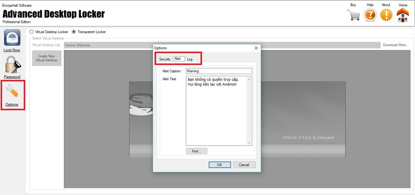Expand the Gnome Welcome desktop selector
Screen dimensions: 415x195
[378, 45]
